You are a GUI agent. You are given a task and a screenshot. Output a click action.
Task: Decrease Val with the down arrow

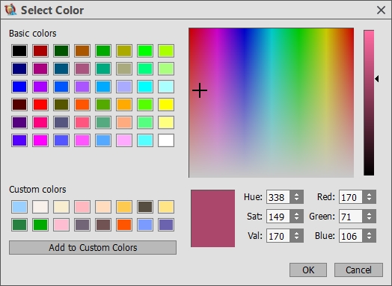pos(296,239)
